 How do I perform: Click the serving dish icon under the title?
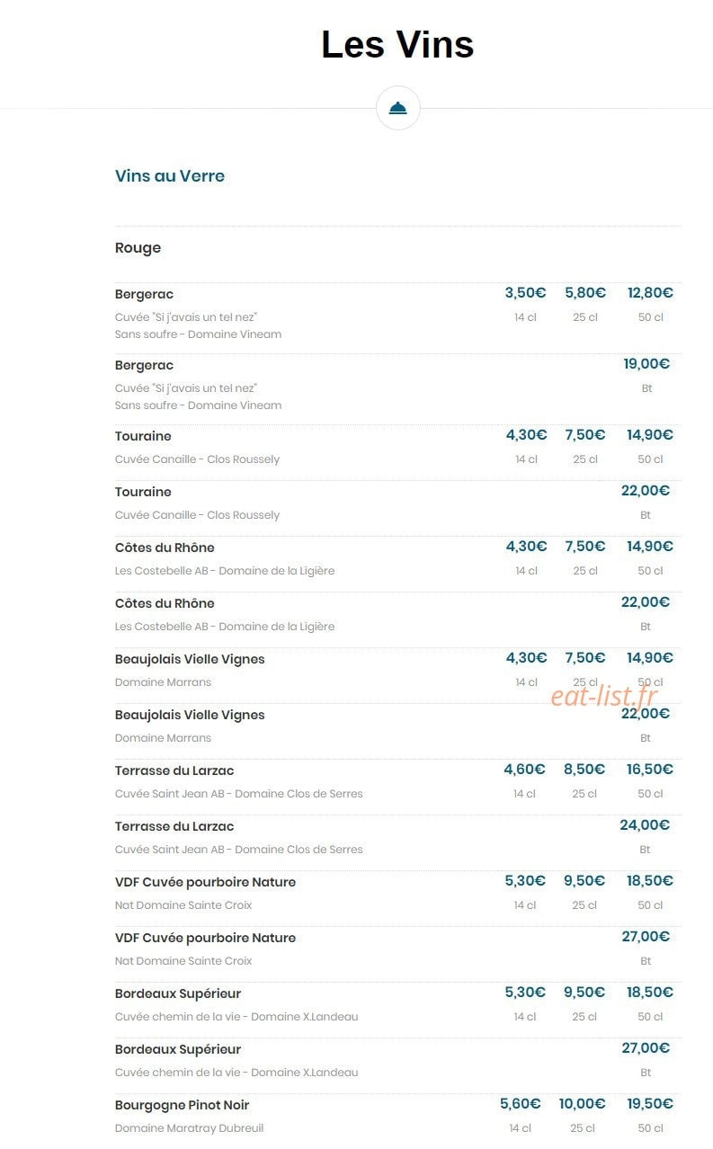click(x=398, y=108)
